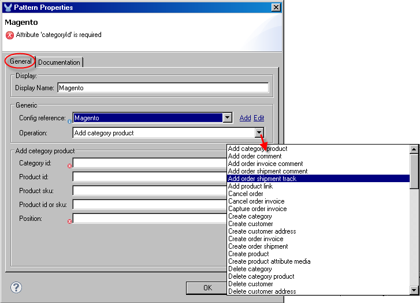
Task: Choose 'Add order shipment track' from the list
Action: click(262, 179)
